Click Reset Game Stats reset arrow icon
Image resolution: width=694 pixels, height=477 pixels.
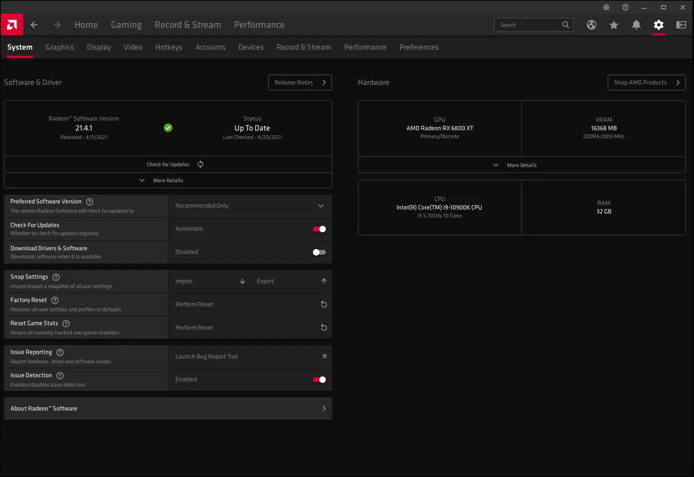tap(324, 328)
